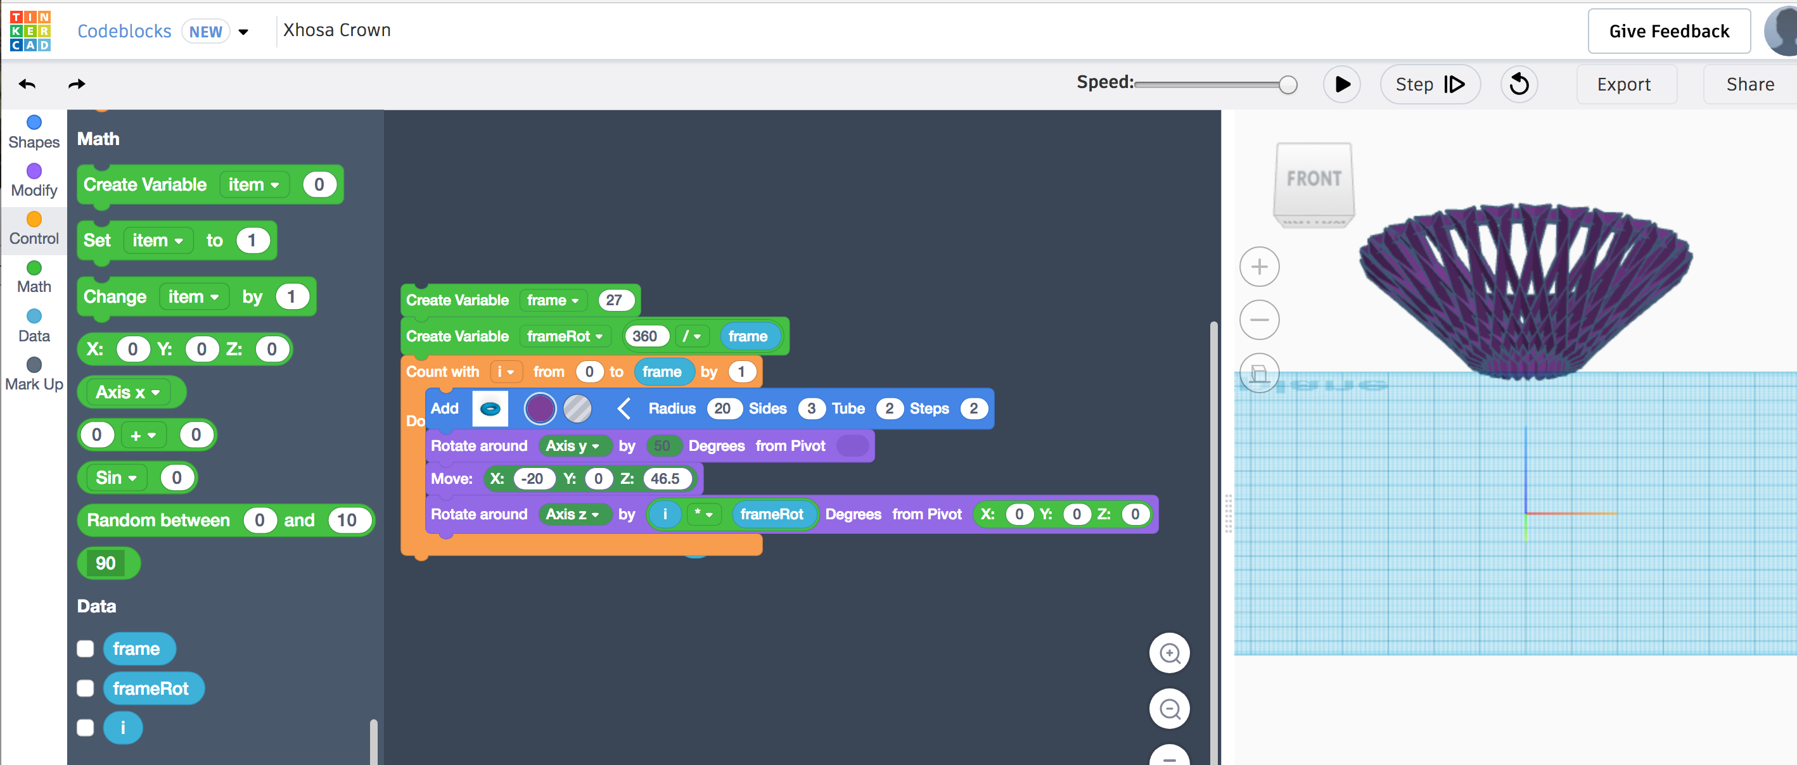Click Give Feedback button
The width and height of the screenshot is (1797, 765).
pos(1668,32)
